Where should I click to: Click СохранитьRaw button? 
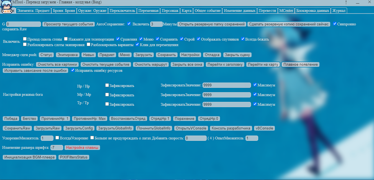(17, 128)
